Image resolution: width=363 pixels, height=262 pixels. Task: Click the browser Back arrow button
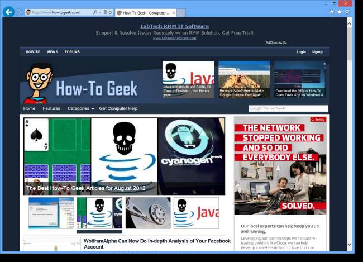[8, 12]
